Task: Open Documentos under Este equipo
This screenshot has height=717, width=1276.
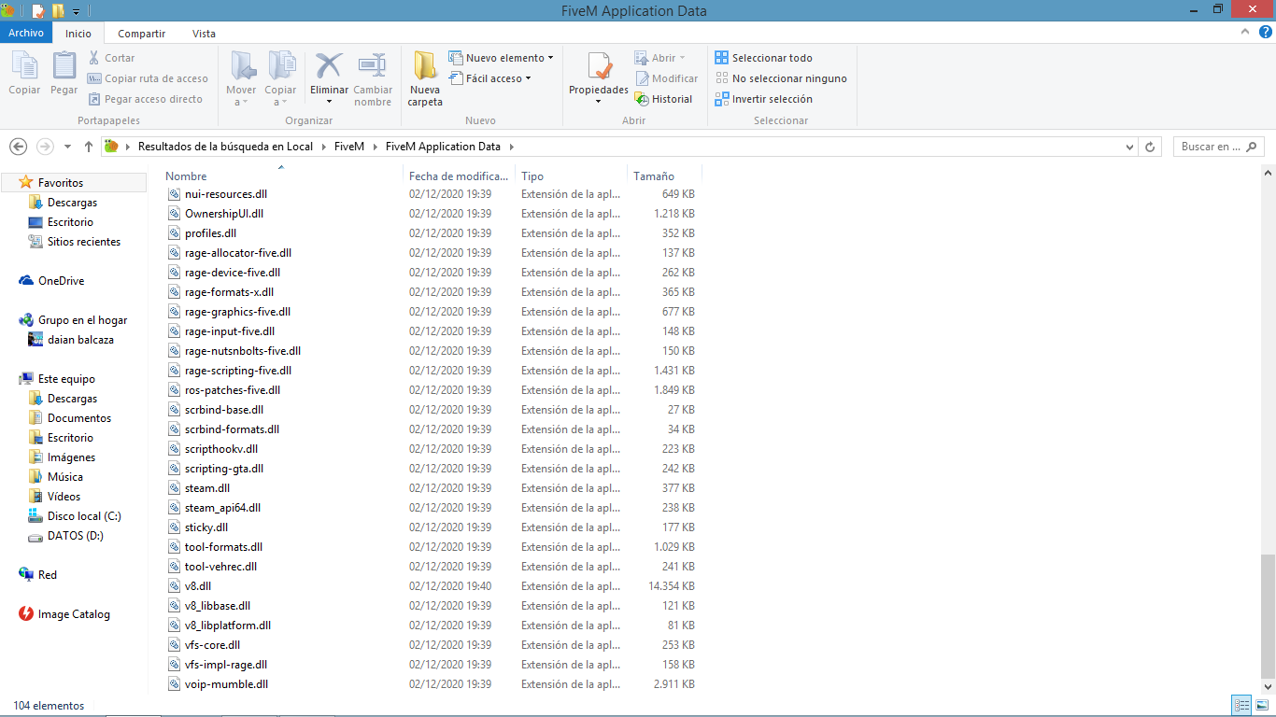Action: (x=79, y=418)
